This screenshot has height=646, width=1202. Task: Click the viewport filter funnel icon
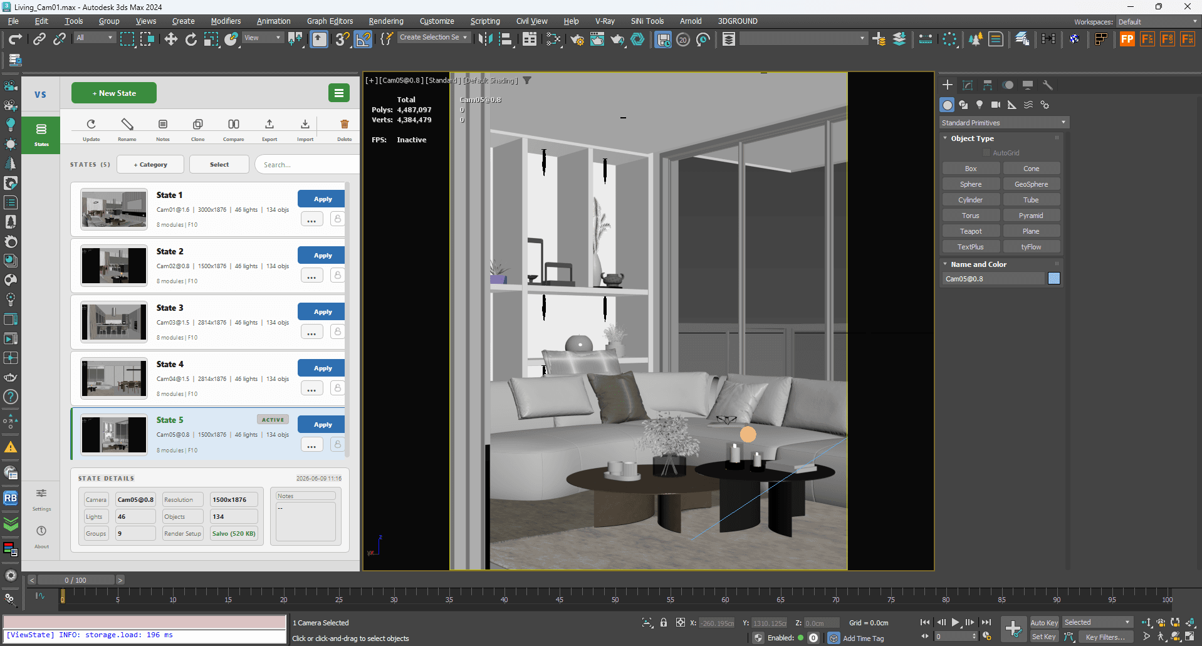pos(527,80)
